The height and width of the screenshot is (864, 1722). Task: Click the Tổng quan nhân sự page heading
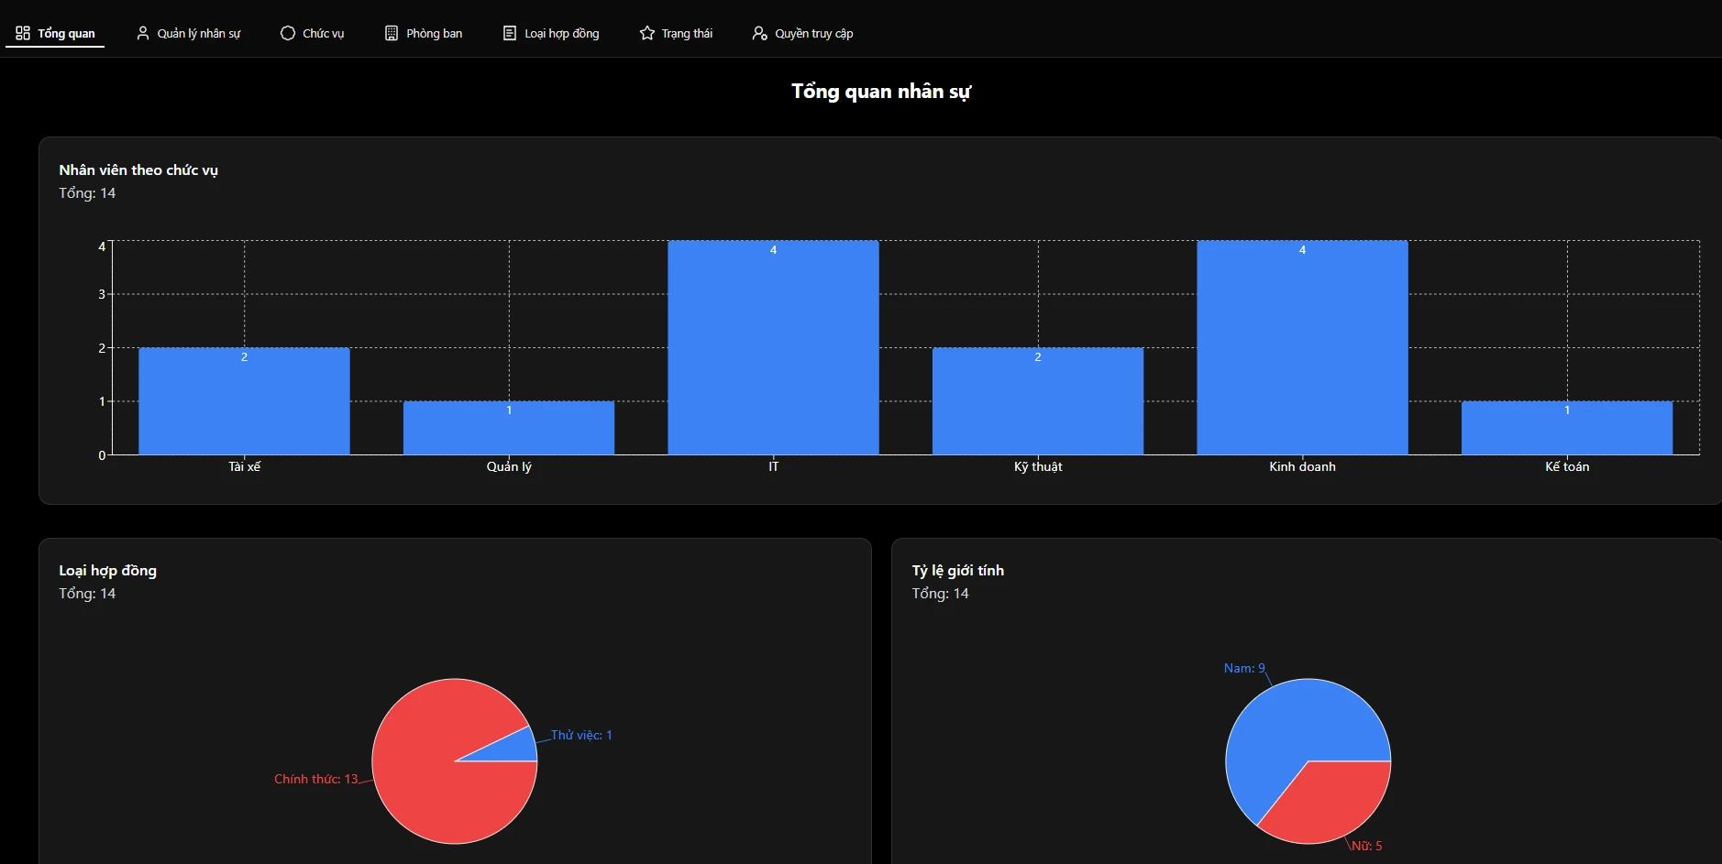[x=880, y=92]
